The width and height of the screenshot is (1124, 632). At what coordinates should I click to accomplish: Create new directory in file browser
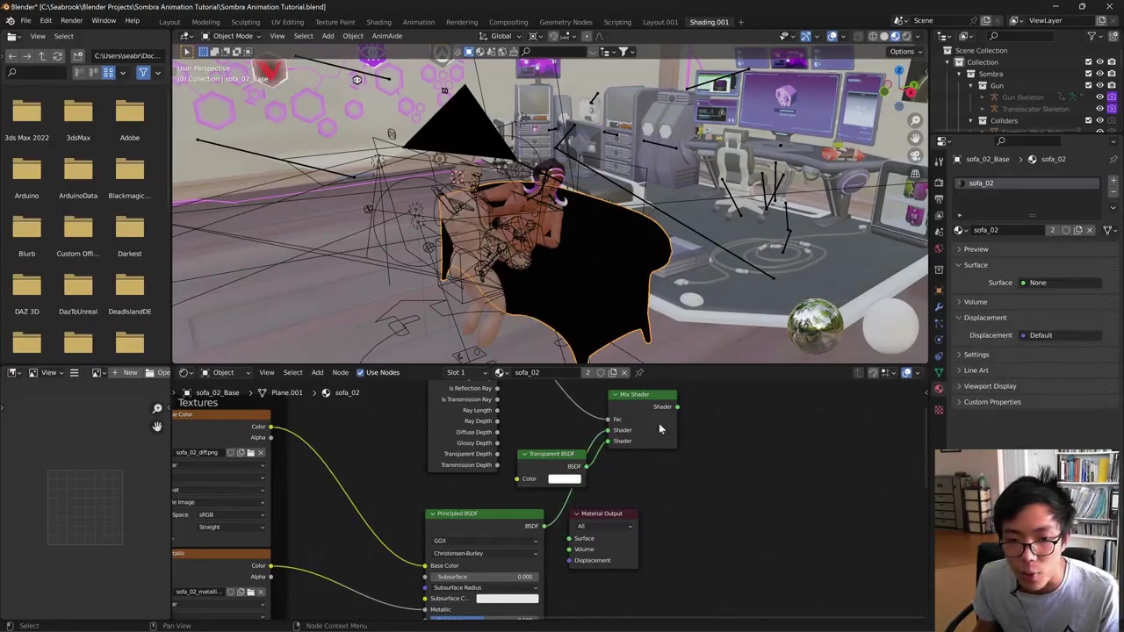[77, 55]
